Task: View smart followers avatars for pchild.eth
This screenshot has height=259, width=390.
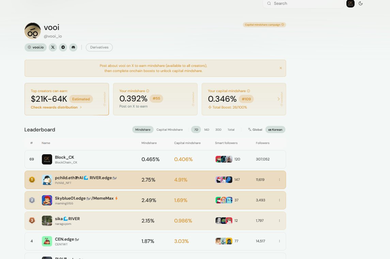Action: tap(224, 179)
